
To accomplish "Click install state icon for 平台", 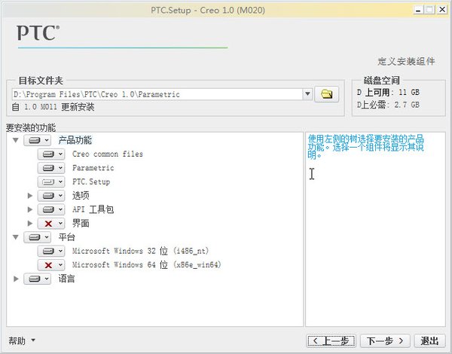I will click(x=35, y=237).
